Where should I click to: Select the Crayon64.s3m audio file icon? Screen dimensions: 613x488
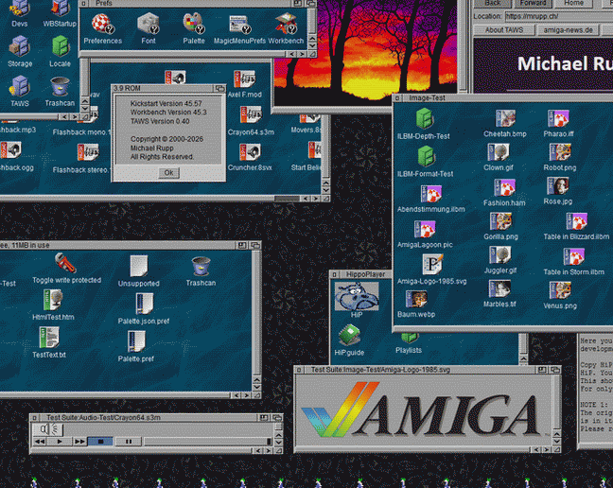(x=251, y=115)
